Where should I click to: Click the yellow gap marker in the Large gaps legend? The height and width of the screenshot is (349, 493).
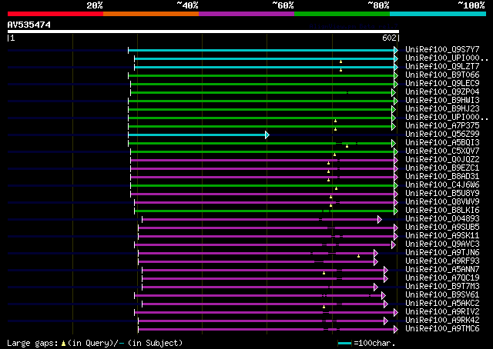tap(63, 344)
